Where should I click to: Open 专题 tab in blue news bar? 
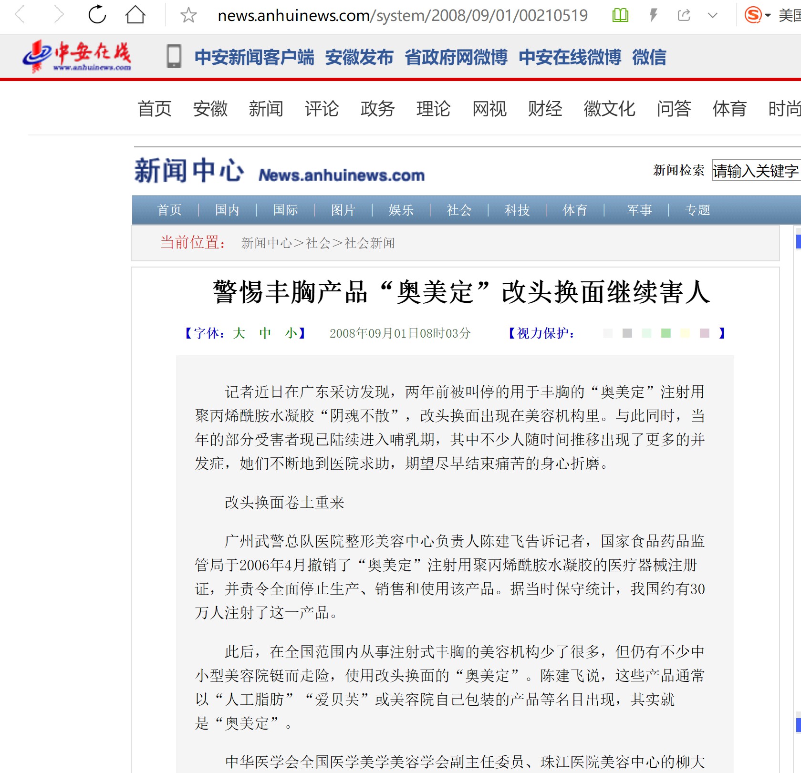tap(697, 210)
